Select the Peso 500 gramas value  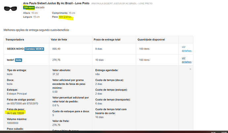coord(65,17)
